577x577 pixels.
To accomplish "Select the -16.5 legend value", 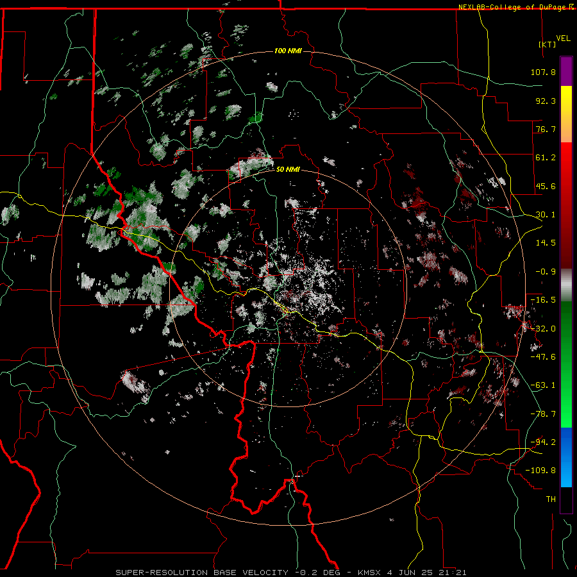I will point(543,300).
